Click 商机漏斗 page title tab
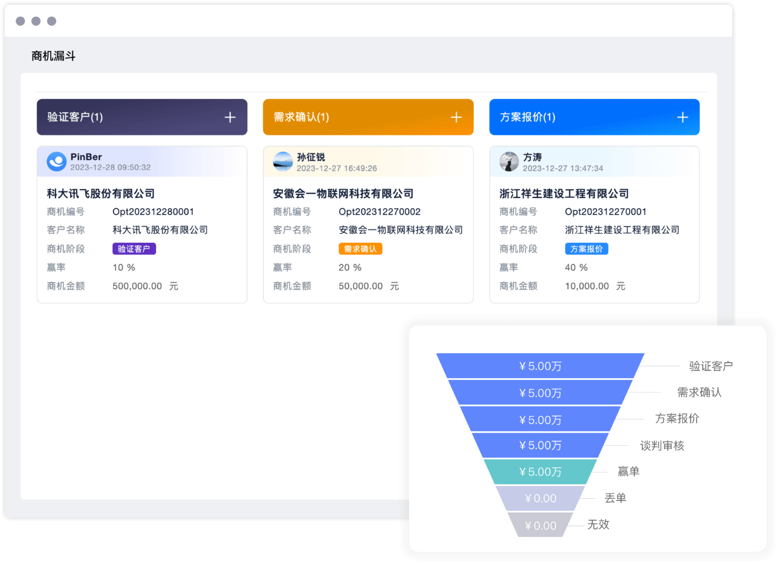780x565 pixels. (x=54, y=57)
